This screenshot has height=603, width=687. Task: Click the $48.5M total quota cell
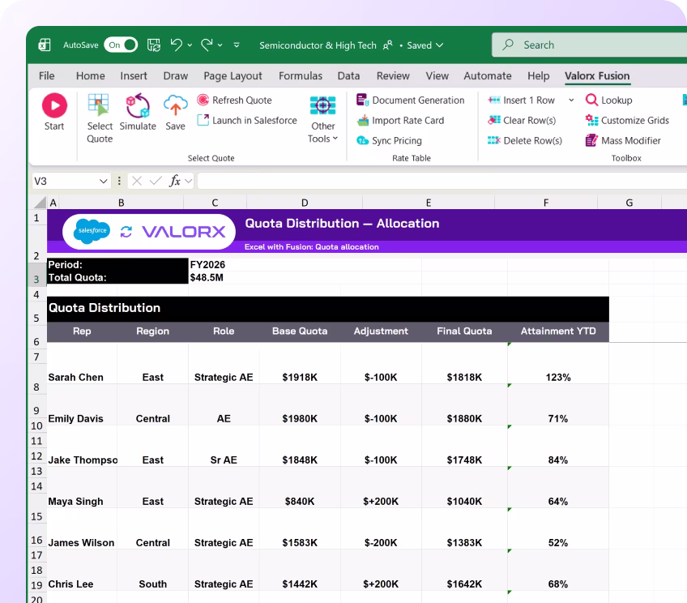tap(207, 277)
